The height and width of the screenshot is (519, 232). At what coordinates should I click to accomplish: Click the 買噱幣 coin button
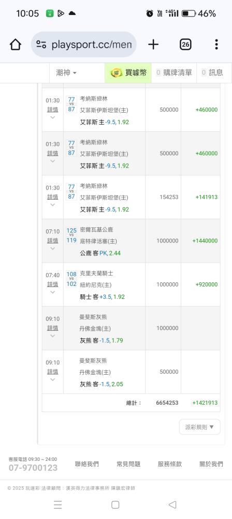click(x=128, y=73)
